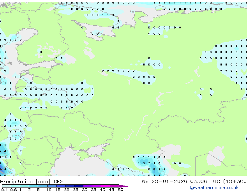Pick the legend swatch between 2 and 5

click(x=34, y=186)
